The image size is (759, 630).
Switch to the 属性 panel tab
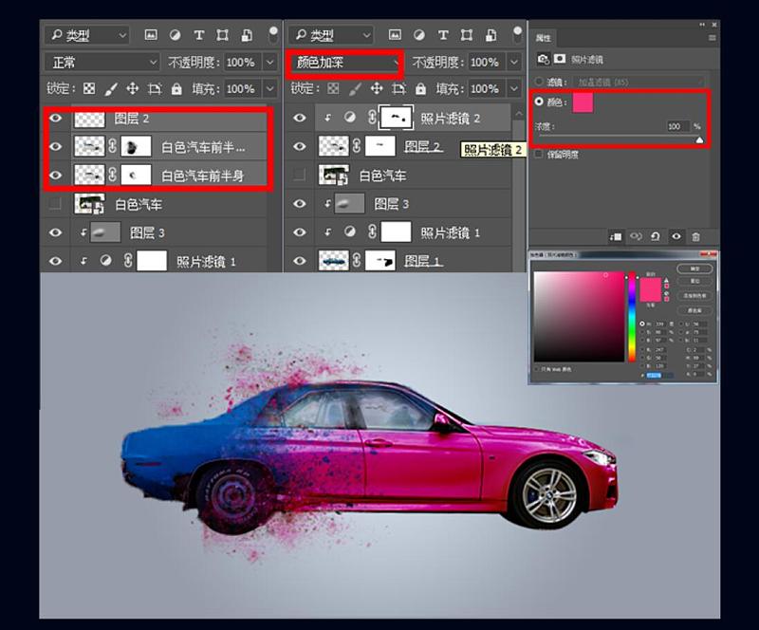click(544, 38)
